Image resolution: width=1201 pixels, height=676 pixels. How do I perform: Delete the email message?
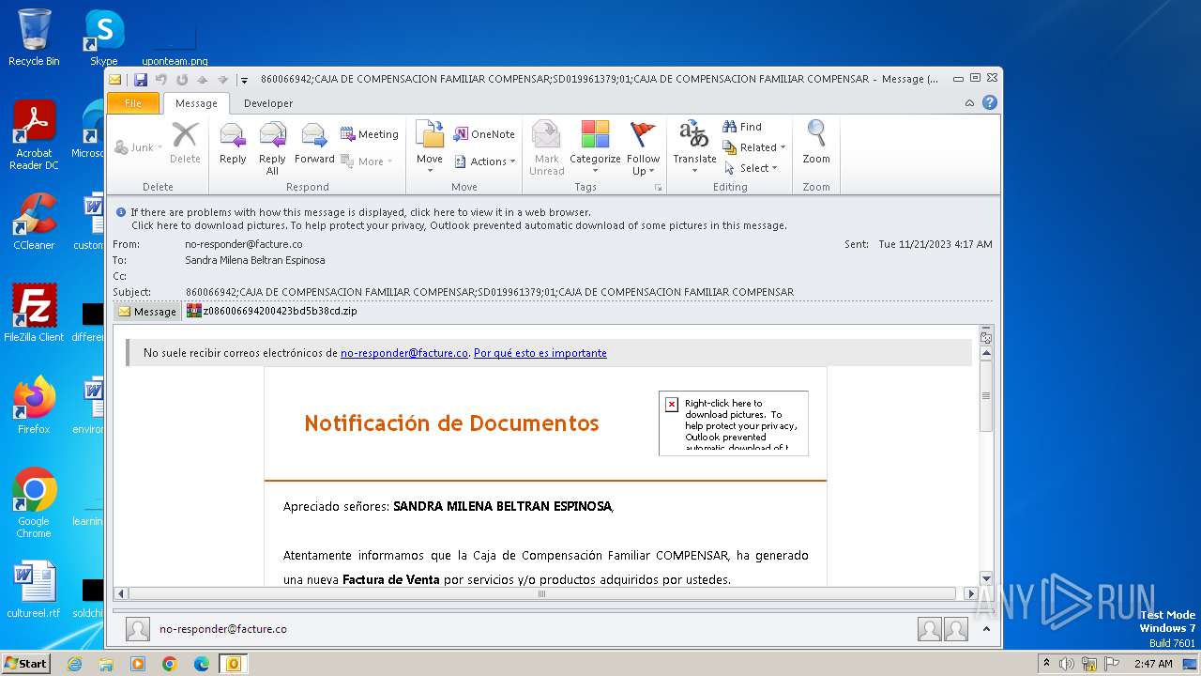185,143
